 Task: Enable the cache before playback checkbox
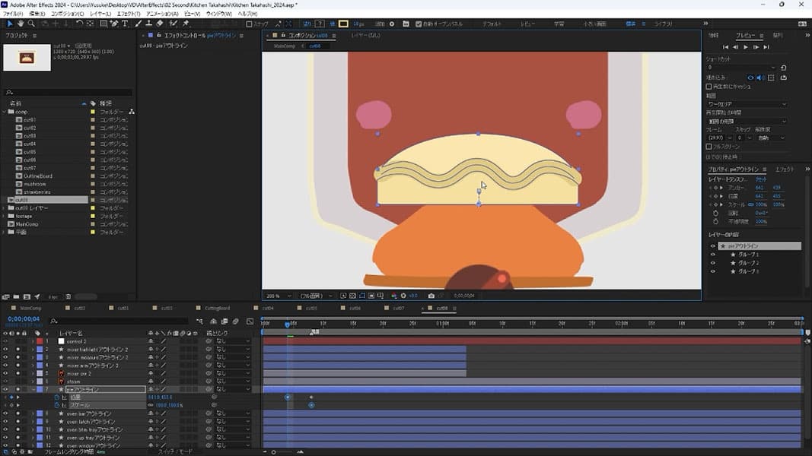coord(709,87)
